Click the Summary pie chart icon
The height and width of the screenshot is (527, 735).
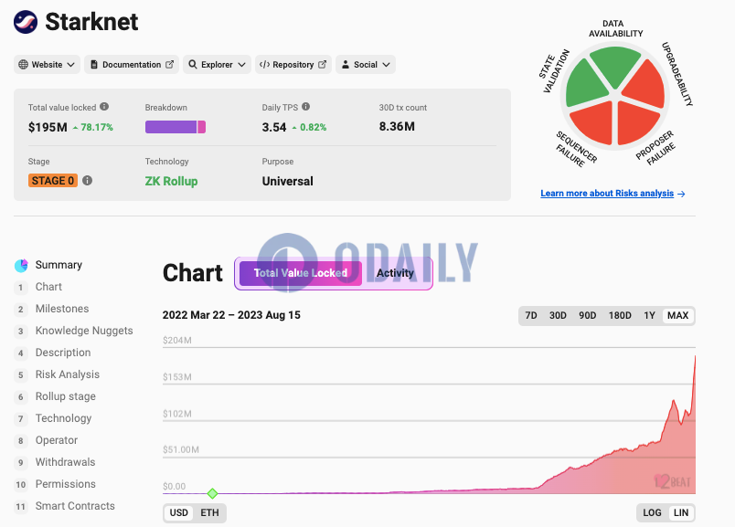tap(21, 265)
